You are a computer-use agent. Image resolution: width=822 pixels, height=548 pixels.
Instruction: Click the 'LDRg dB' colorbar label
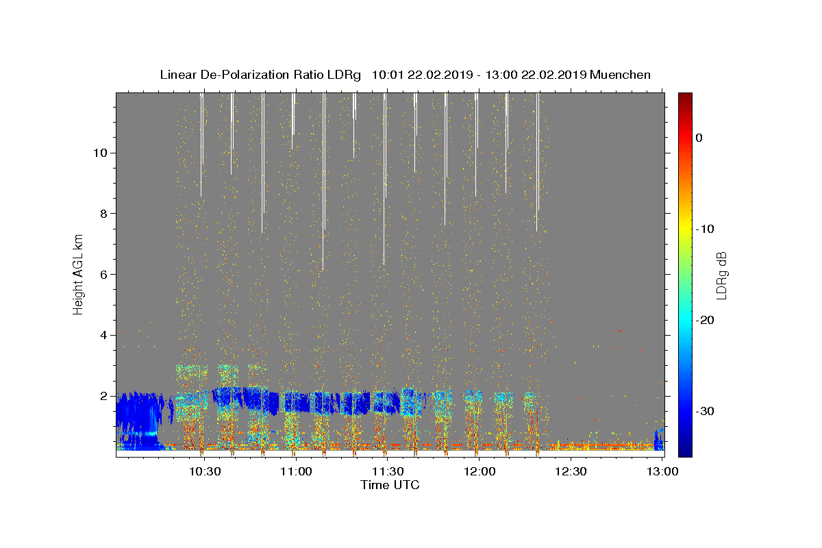(721, 276)
